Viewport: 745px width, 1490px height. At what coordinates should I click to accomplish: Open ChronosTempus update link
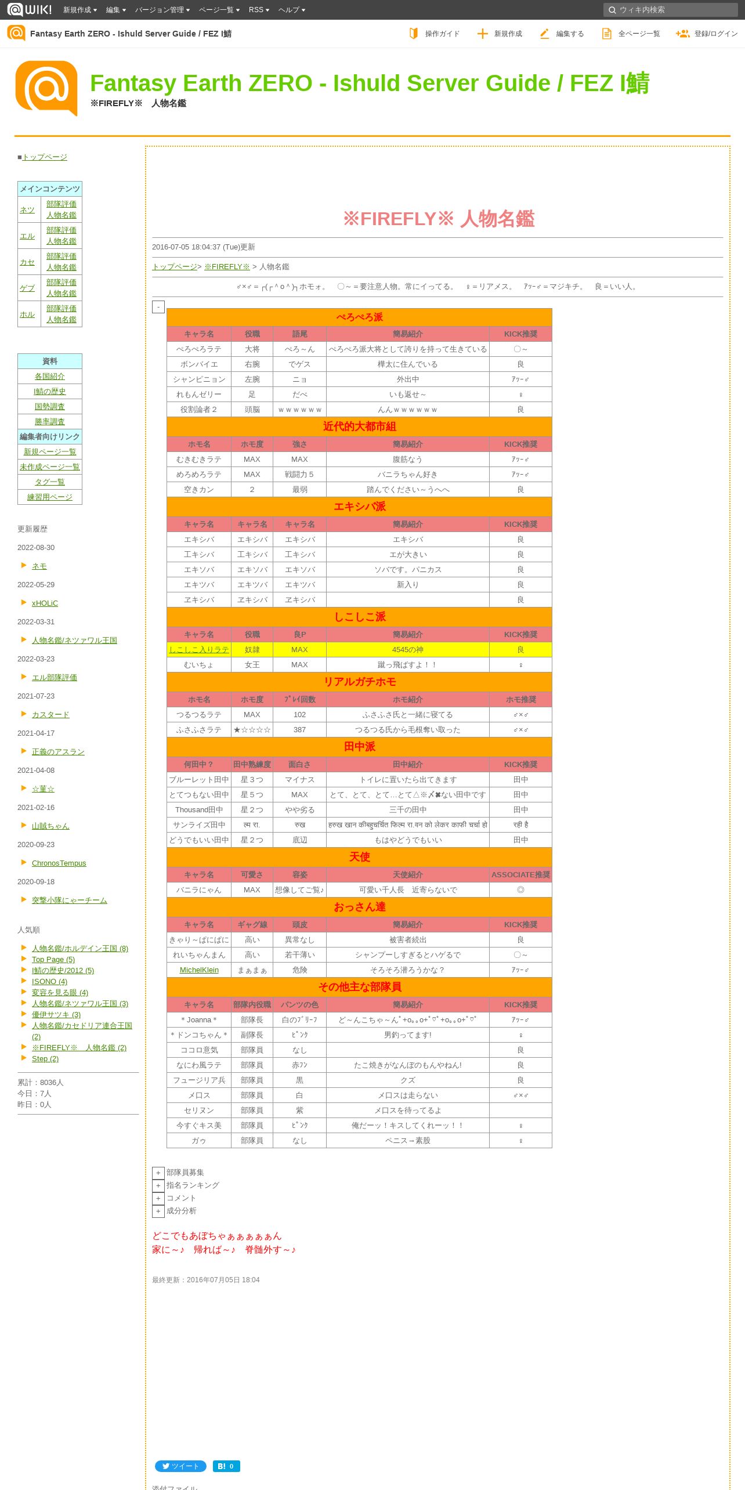(59, 863)
